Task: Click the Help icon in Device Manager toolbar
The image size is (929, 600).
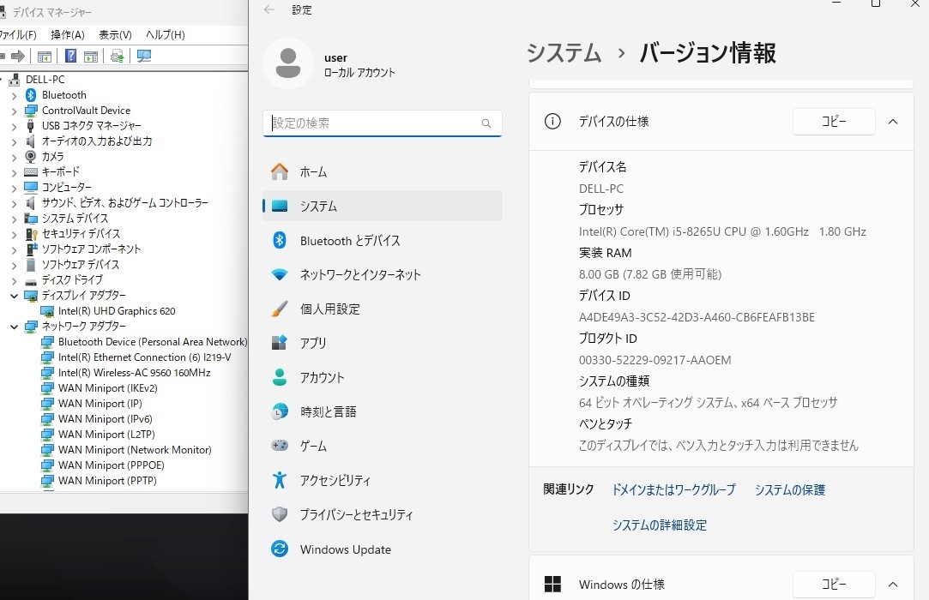Action: tap(70, 57)
